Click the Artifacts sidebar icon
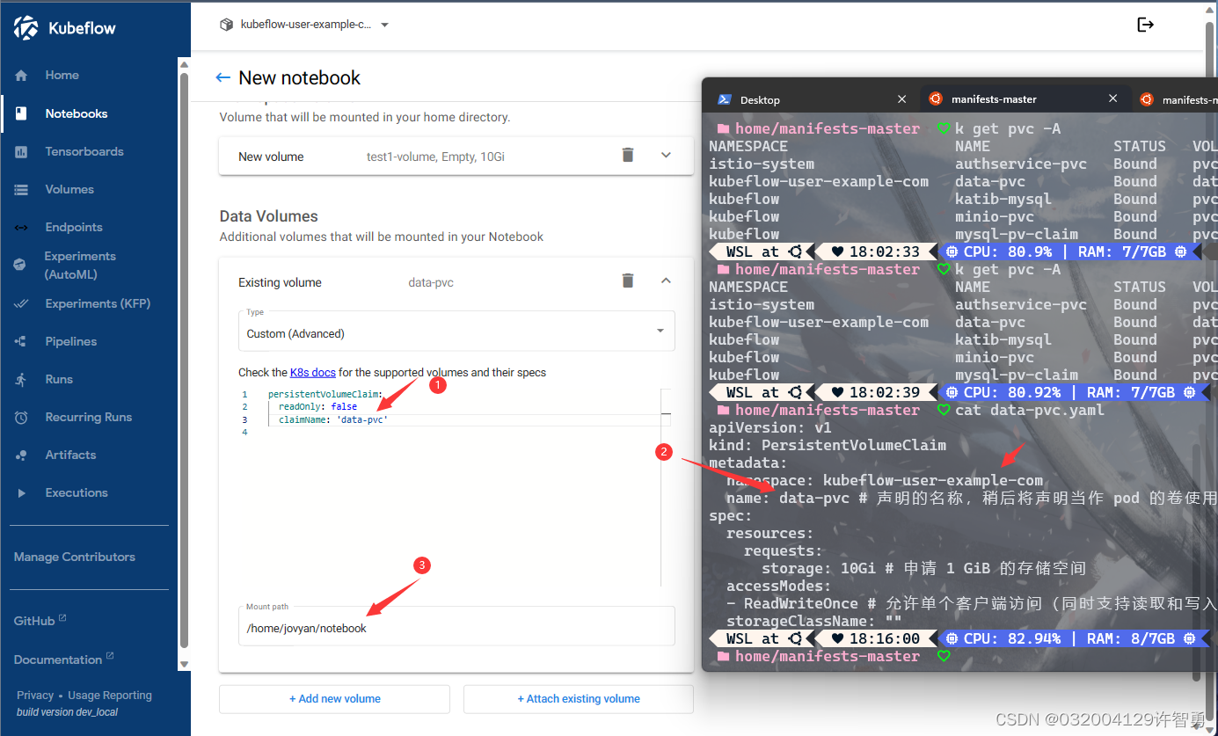Viewport: 1218px width, 736px height. pos(21,455)
